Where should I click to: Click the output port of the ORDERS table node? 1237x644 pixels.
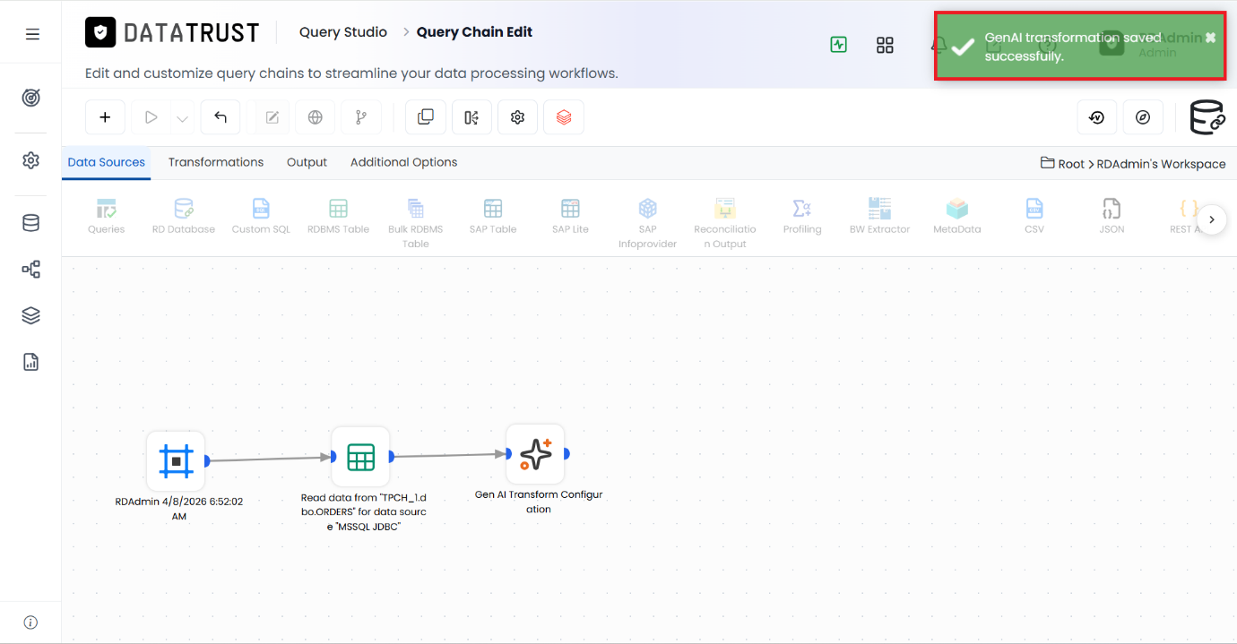tap(392, 457)
